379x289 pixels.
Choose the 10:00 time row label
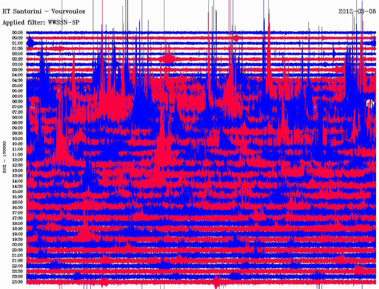17,139
